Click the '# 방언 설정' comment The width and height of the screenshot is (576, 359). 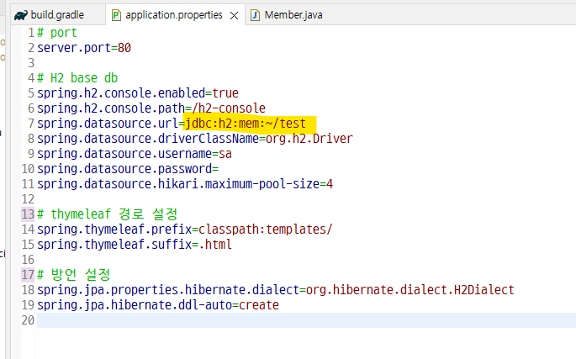click(74, 274)
